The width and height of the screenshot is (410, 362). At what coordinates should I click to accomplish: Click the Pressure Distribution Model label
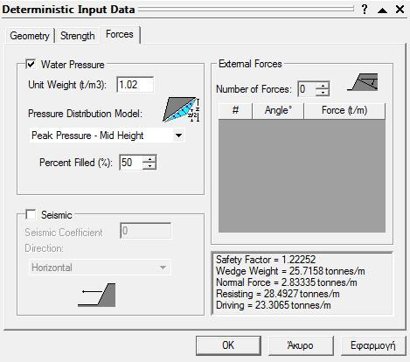pyautogui.click(x=85, y=114)
